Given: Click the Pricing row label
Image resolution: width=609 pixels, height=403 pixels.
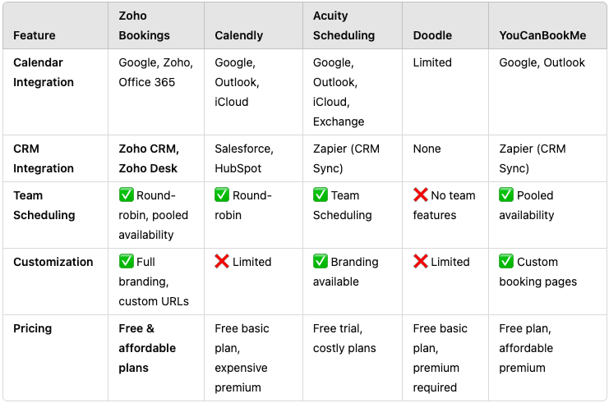Looking at the screenshot, I should pyautogui.click(x=33, y=328).
